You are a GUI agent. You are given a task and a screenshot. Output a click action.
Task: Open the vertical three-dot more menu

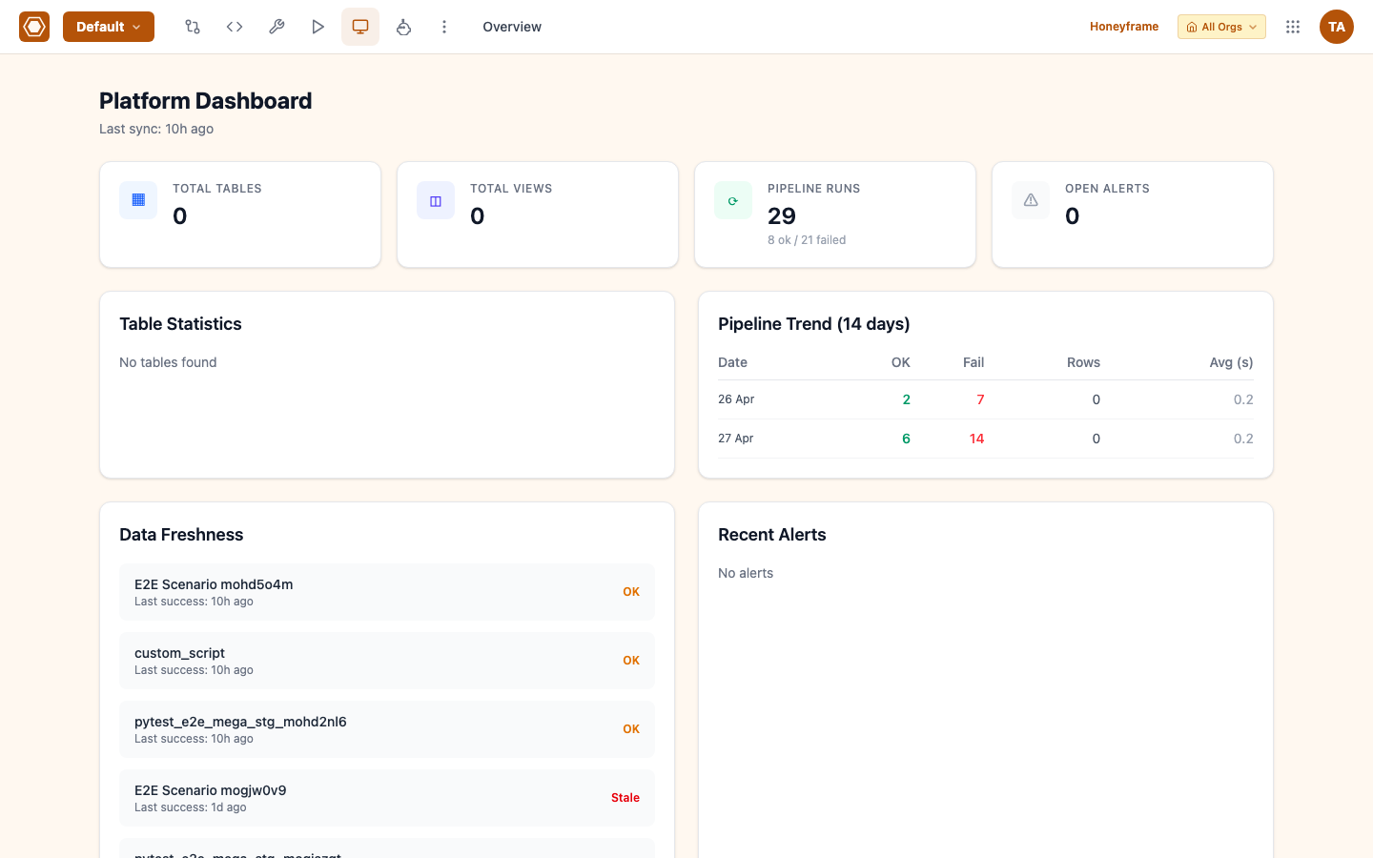point(444,27)
